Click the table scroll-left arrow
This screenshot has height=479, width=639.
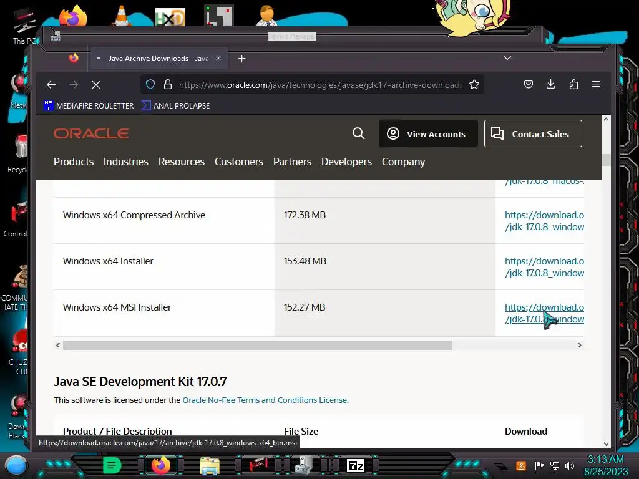point(58,345)
